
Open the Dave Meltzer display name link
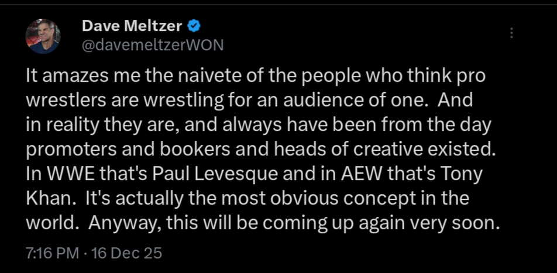click(x=132, y=26)
